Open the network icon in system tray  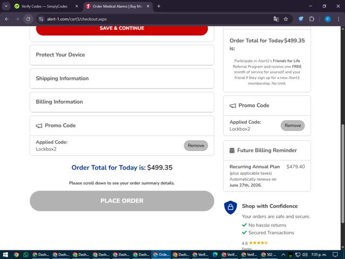298,255
